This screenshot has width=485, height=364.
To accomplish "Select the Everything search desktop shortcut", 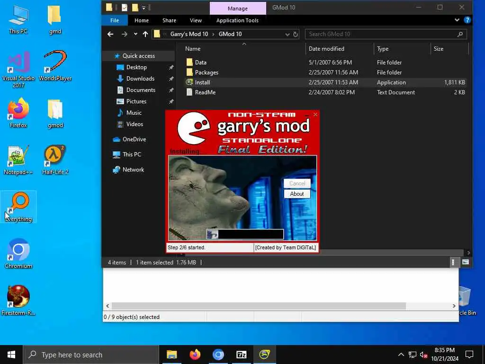I will [18, 207].
